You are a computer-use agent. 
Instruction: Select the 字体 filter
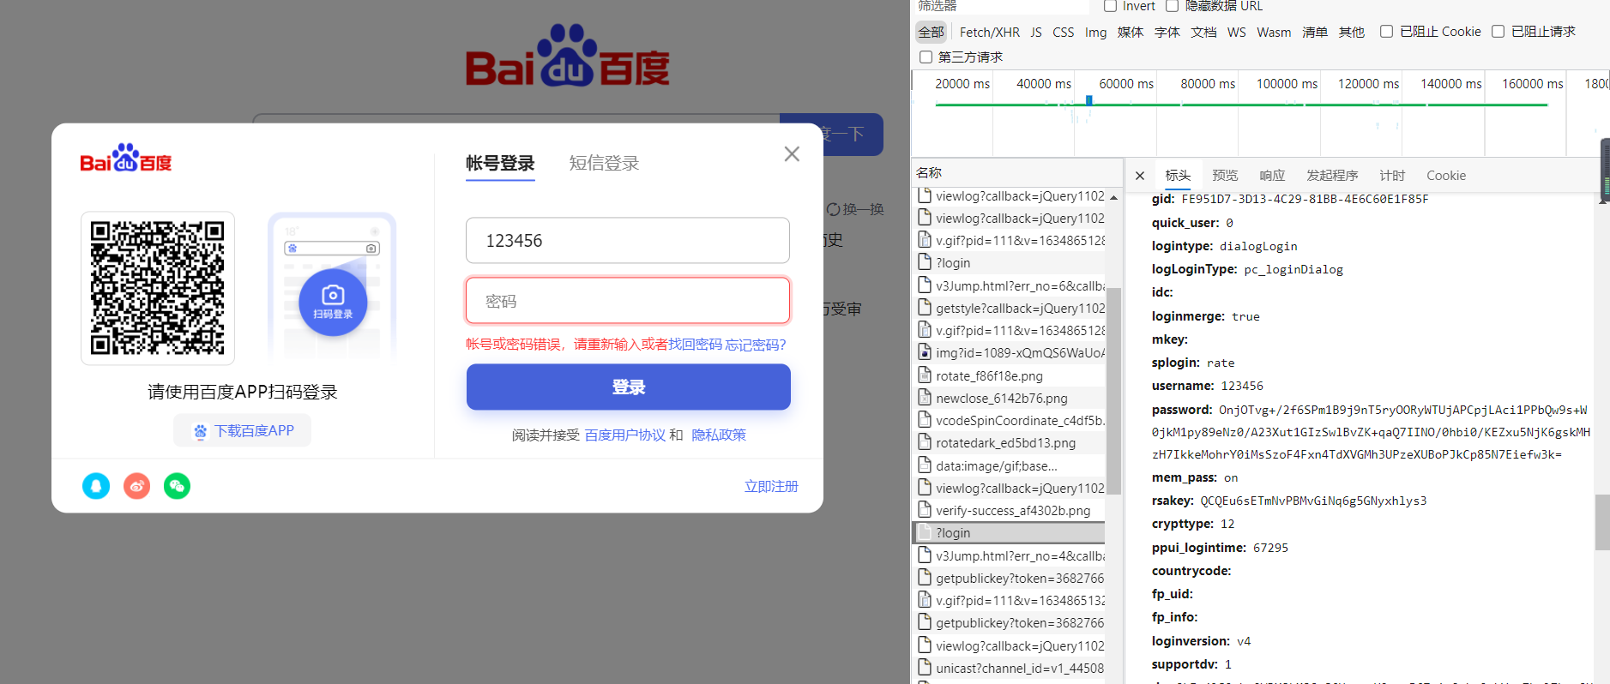tap(1167, 33)
